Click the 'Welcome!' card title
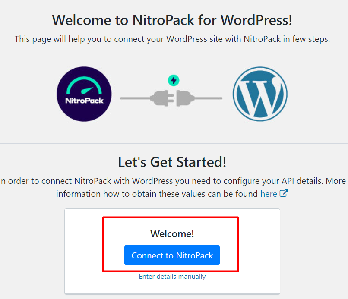The height and width of the screenshot is (299, 348). click(172, 234)
